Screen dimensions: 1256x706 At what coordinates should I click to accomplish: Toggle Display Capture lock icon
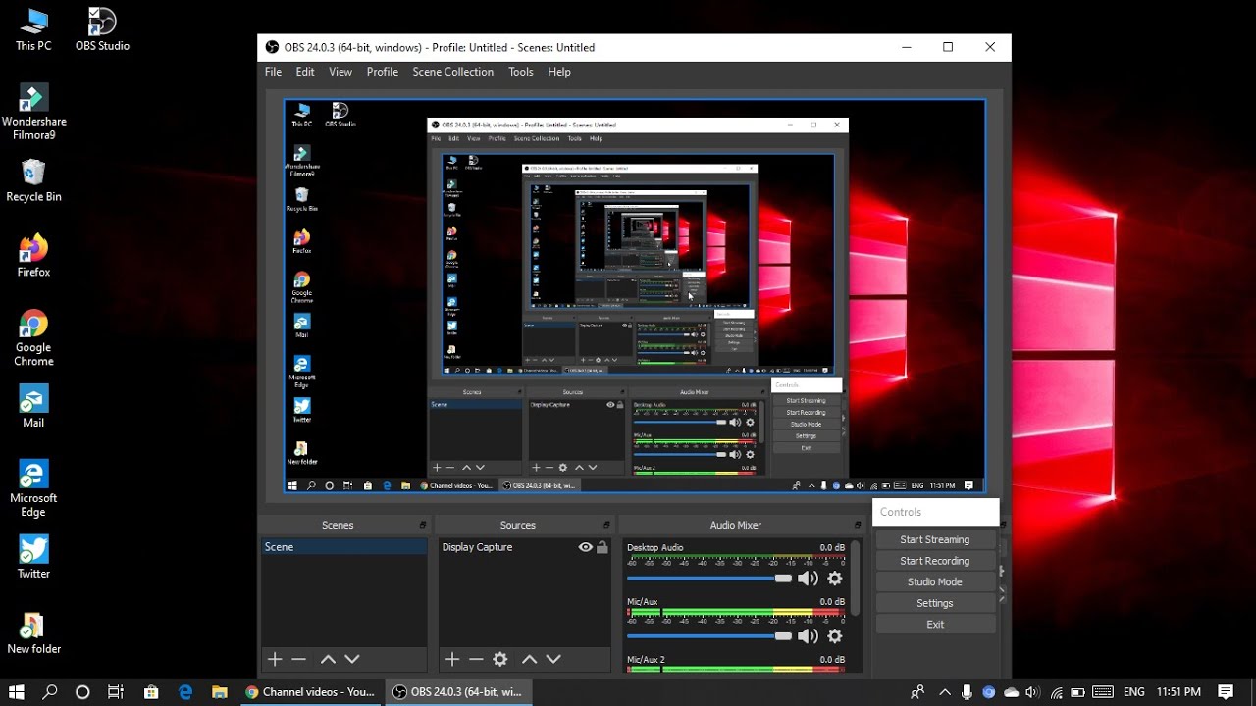(x=602, y=547)
